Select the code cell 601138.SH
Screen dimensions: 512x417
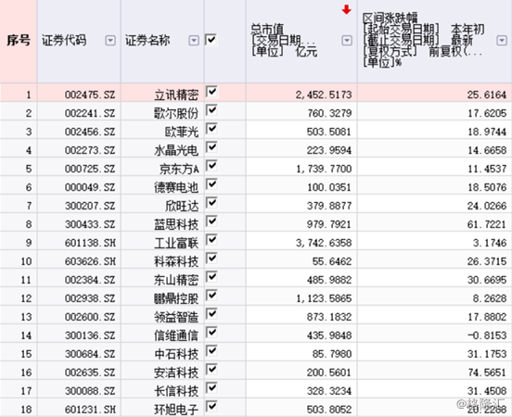(x=90, y=243)
